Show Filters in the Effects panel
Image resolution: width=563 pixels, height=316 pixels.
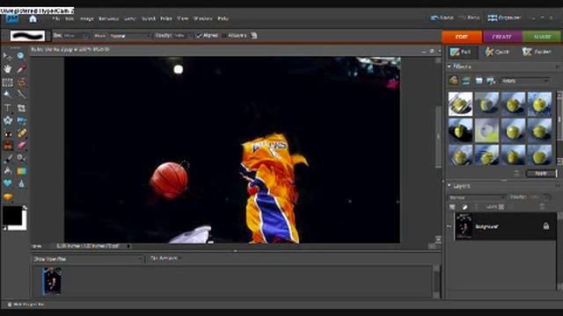click(454, 81)
